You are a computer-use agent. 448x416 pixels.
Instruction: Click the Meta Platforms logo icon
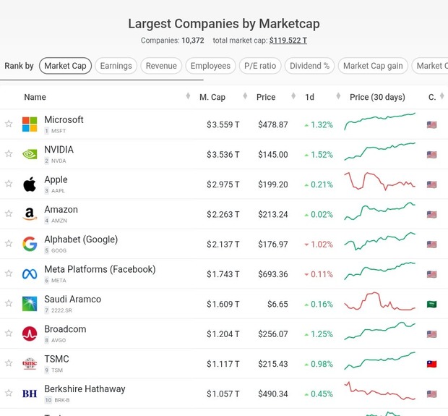pyautogui.click(x=30, y=274)
